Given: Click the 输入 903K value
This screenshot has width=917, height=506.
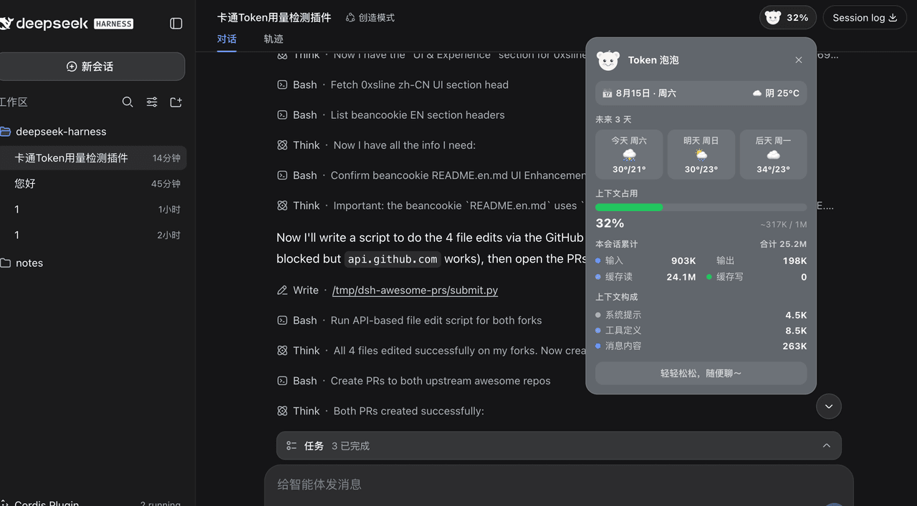Looking at the screenshot, I should coord(683,261).
